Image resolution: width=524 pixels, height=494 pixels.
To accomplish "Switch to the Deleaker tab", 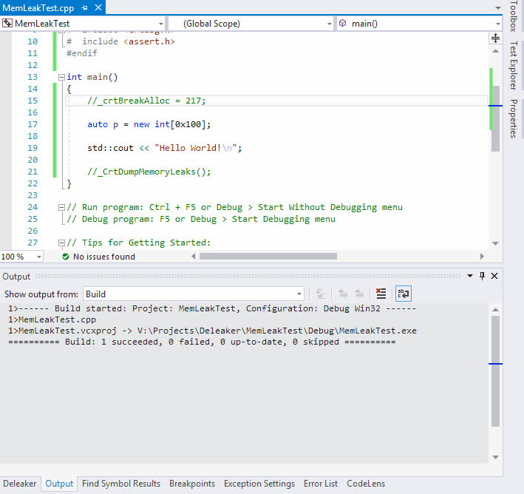I will pyautogui.click(x=19, y=484).
